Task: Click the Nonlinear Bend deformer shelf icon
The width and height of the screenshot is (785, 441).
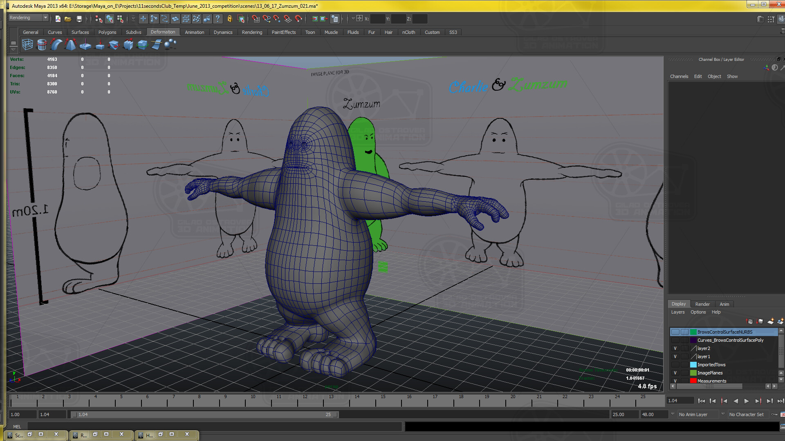Action: tap(56, 45)
